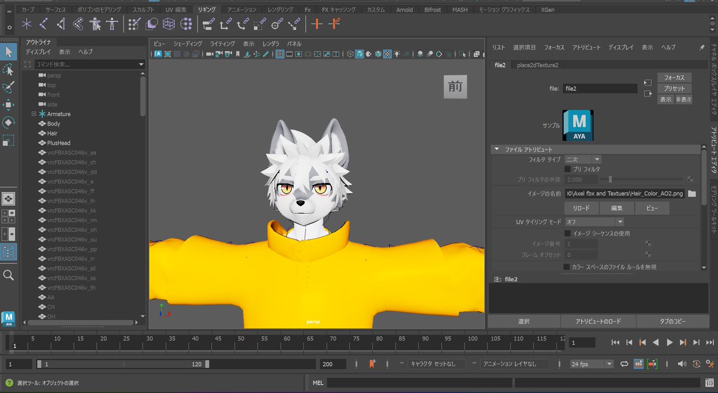The width and height of the screenshot is (718, 393).
Task: Select the Paint Skin Weights shelf icon
Action: (135, 25)
